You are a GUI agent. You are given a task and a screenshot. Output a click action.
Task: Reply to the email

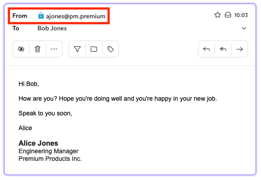[x=206, y=49]
